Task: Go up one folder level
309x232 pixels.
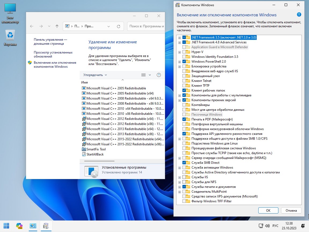Action: click(57, 26)
